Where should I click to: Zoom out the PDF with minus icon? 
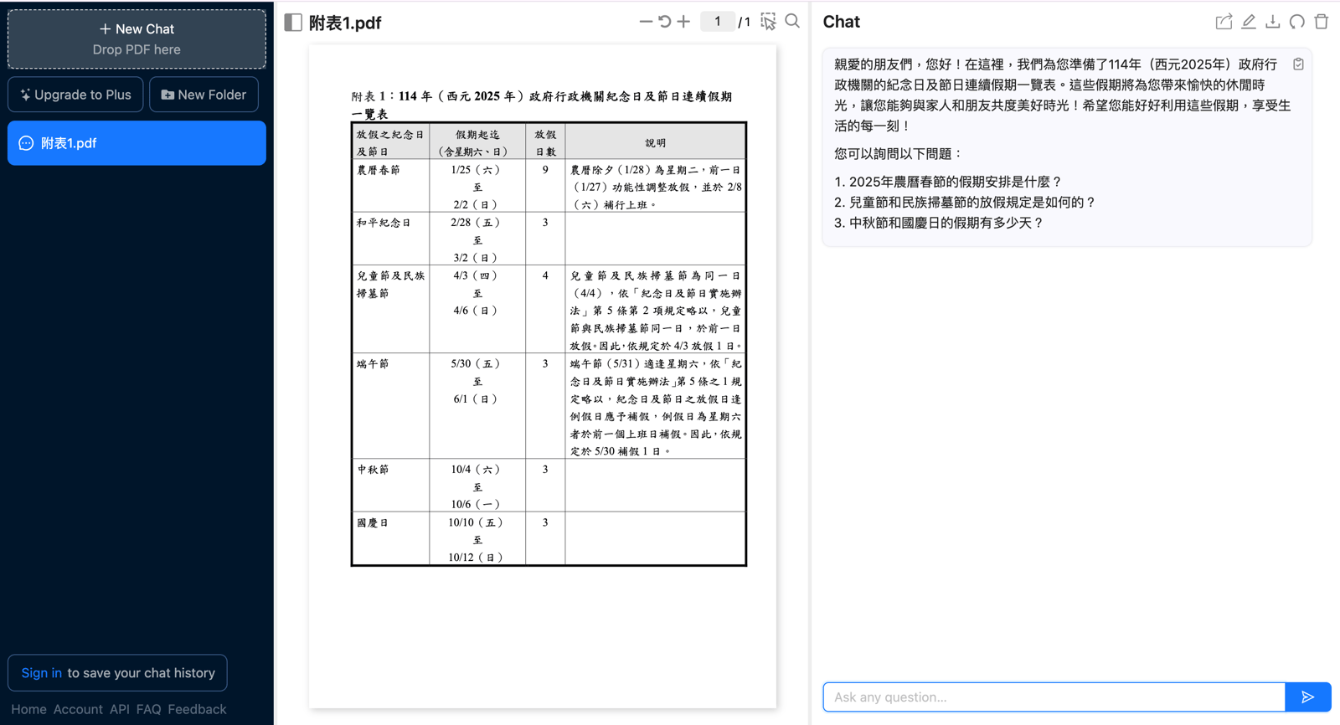tap(646, 22)
